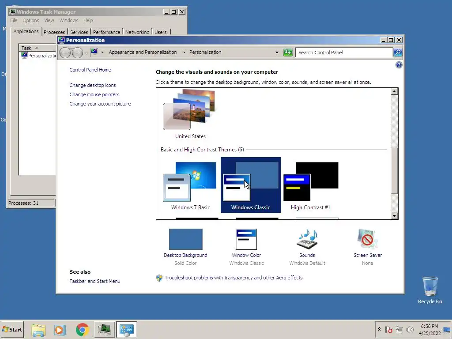This screenshot has height=339, width=452.
Task: Open the Window Color icon
Action: [x=246, y=239]
